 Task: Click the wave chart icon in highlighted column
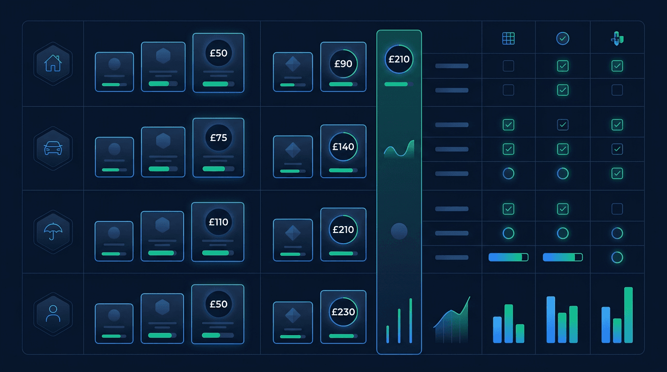[x=399, y=149]
